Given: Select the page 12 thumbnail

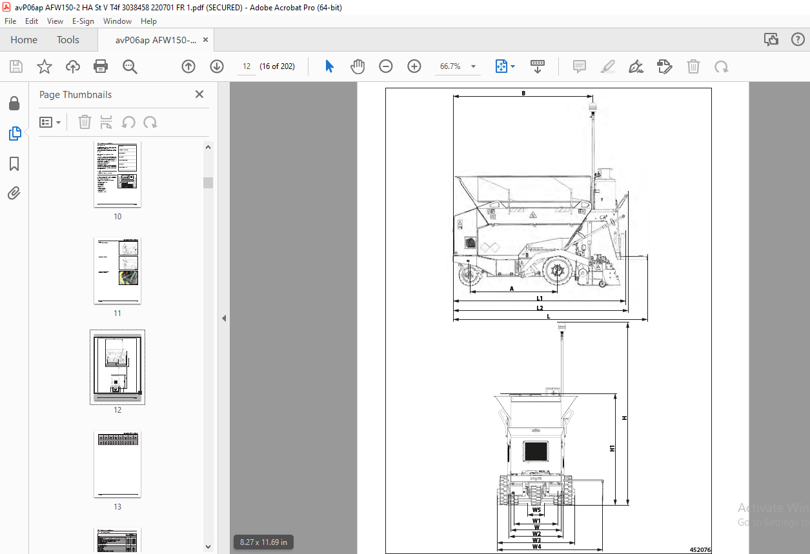Looking at the screenshot, I should pyautogui.click(x=117, y=367).
